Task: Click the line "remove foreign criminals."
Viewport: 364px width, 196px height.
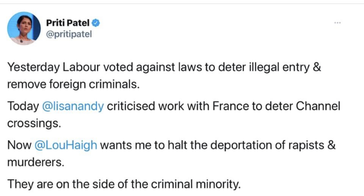Action: point(72,83)
